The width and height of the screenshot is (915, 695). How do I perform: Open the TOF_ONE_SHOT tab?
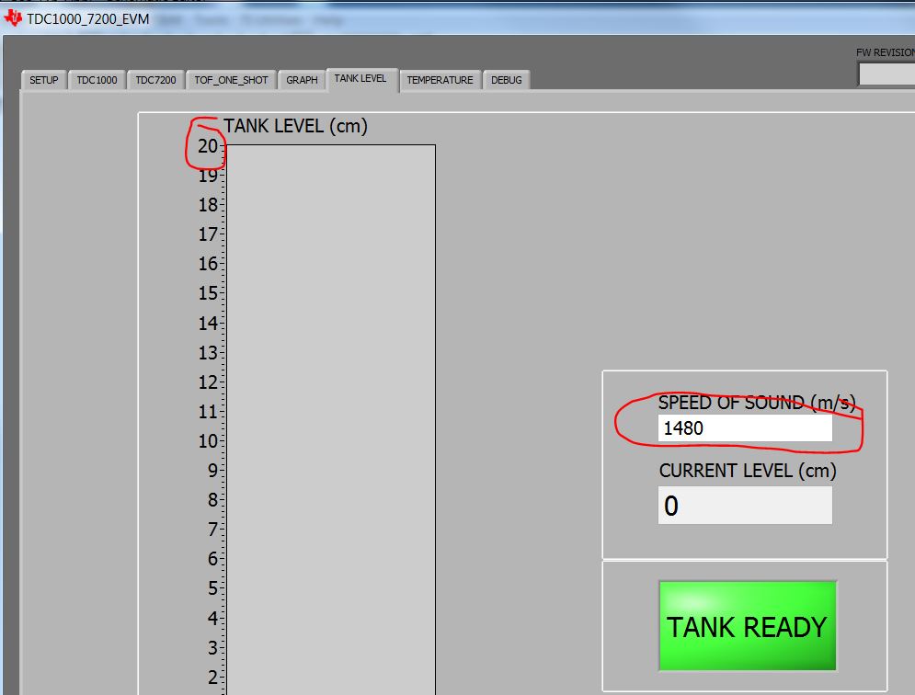(231, 80)
